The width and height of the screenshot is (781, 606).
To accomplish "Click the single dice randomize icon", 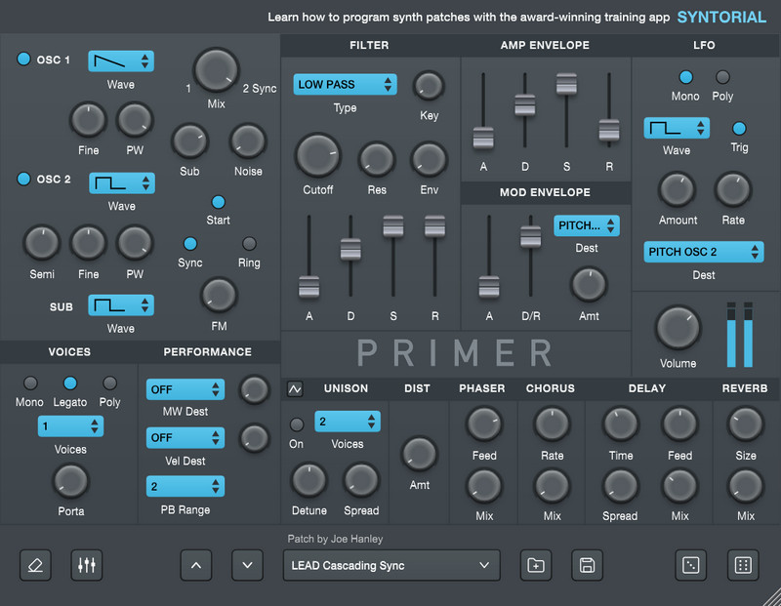I will [x=691, y=565].
